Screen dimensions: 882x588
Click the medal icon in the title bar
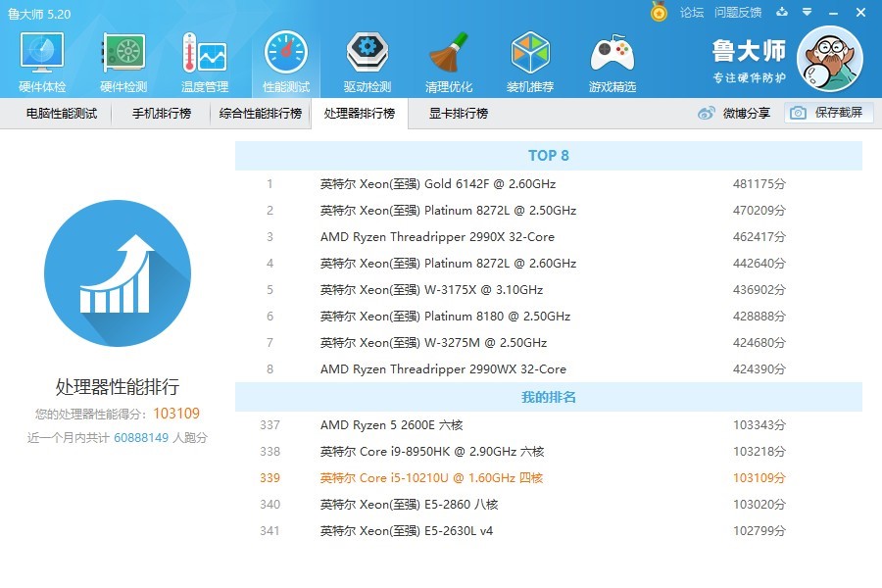[x=656, y=13]
